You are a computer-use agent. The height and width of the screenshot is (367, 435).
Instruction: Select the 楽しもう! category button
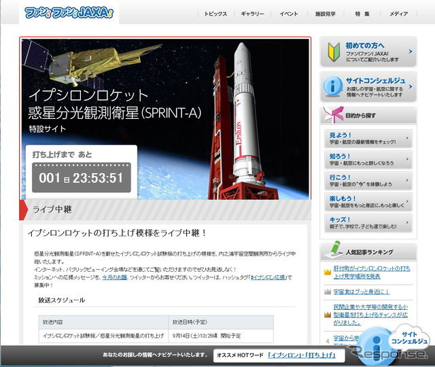click(368, 202)
